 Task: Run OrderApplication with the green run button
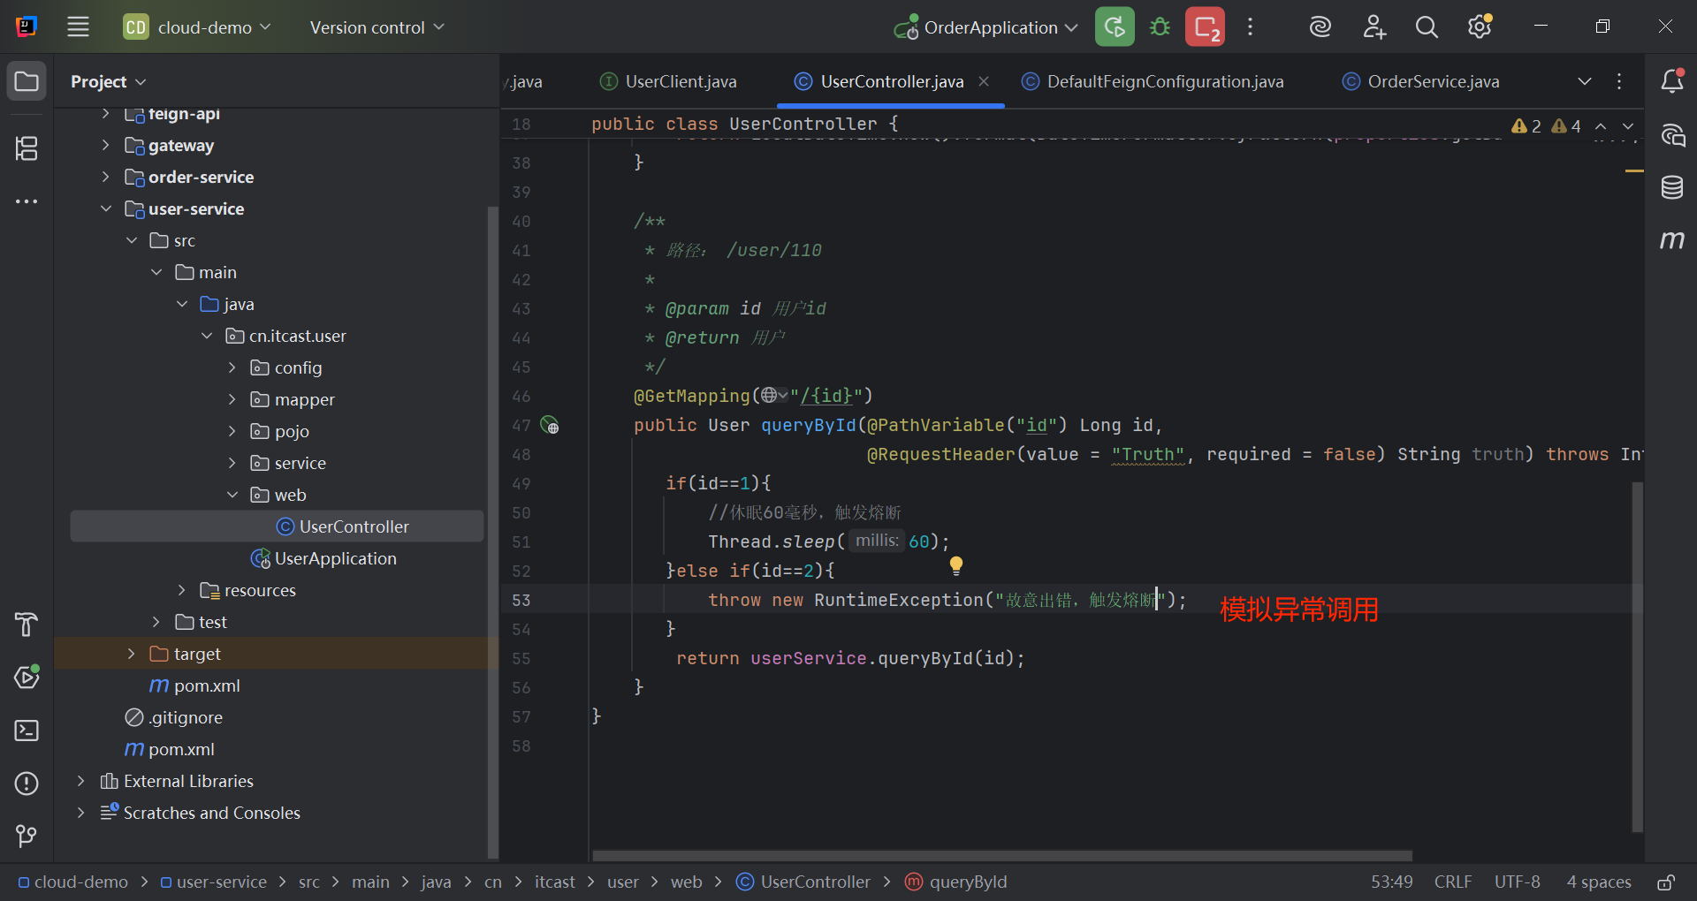pos(1115,26)
